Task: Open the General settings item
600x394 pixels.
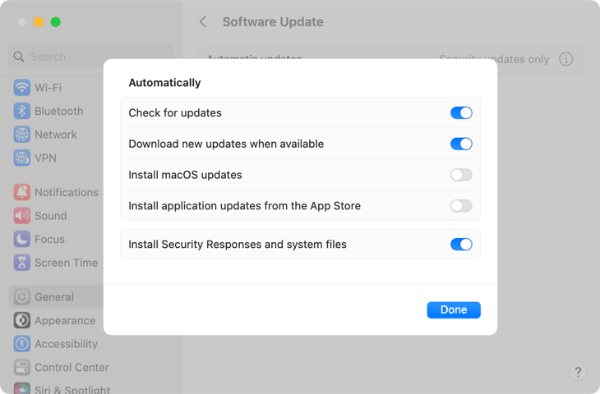Action: 54,297
